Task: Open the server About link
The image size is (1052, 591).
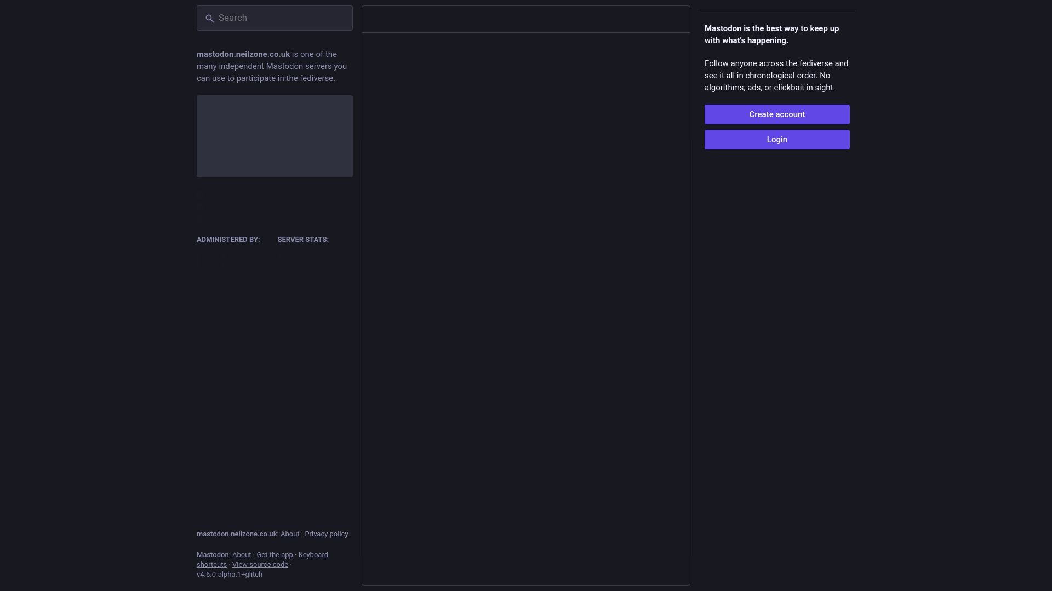Action: pos(290,534)
